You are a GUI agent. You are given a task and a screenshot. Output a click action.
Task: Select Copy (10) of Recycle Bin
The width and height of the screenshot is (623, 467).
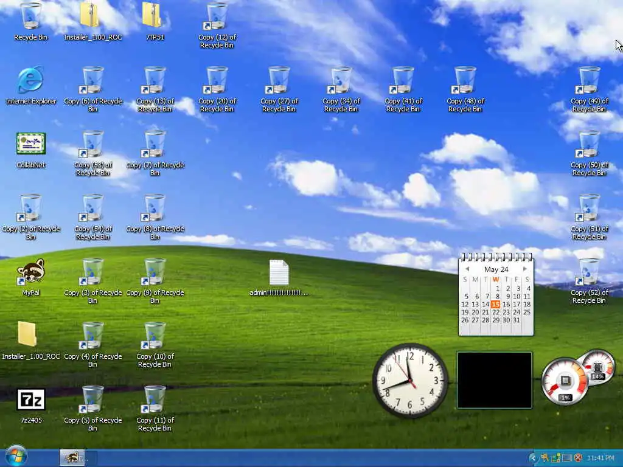(155, 345)
